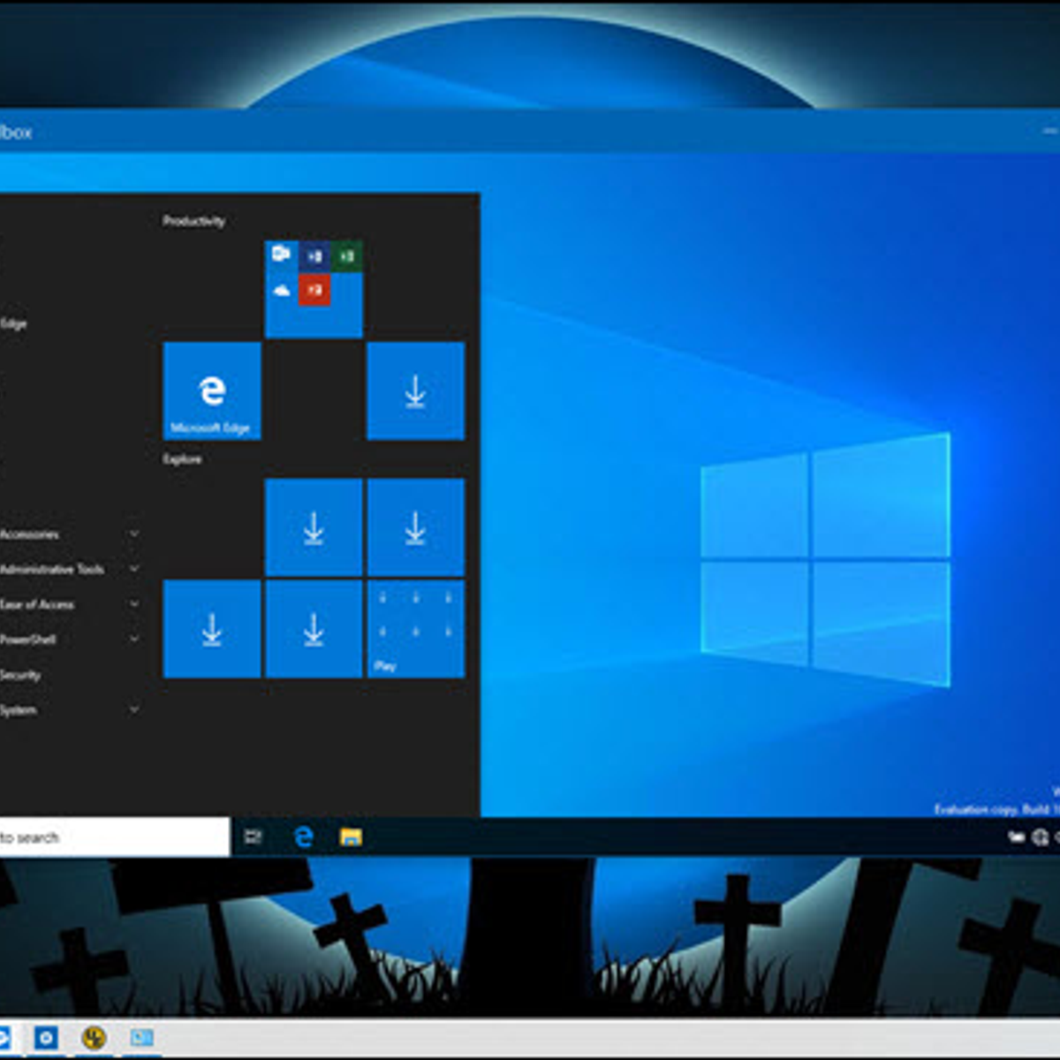The image size is (1060, 1060).
Task: Expand the Administrative Tools chevron
Action: point(134,569)
